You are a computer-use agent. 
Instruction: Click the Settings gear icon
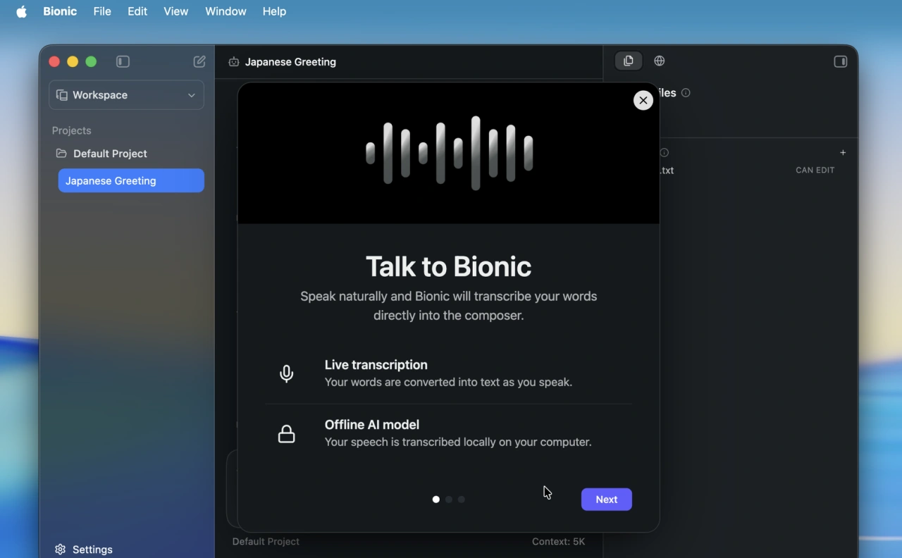[61, 550]
